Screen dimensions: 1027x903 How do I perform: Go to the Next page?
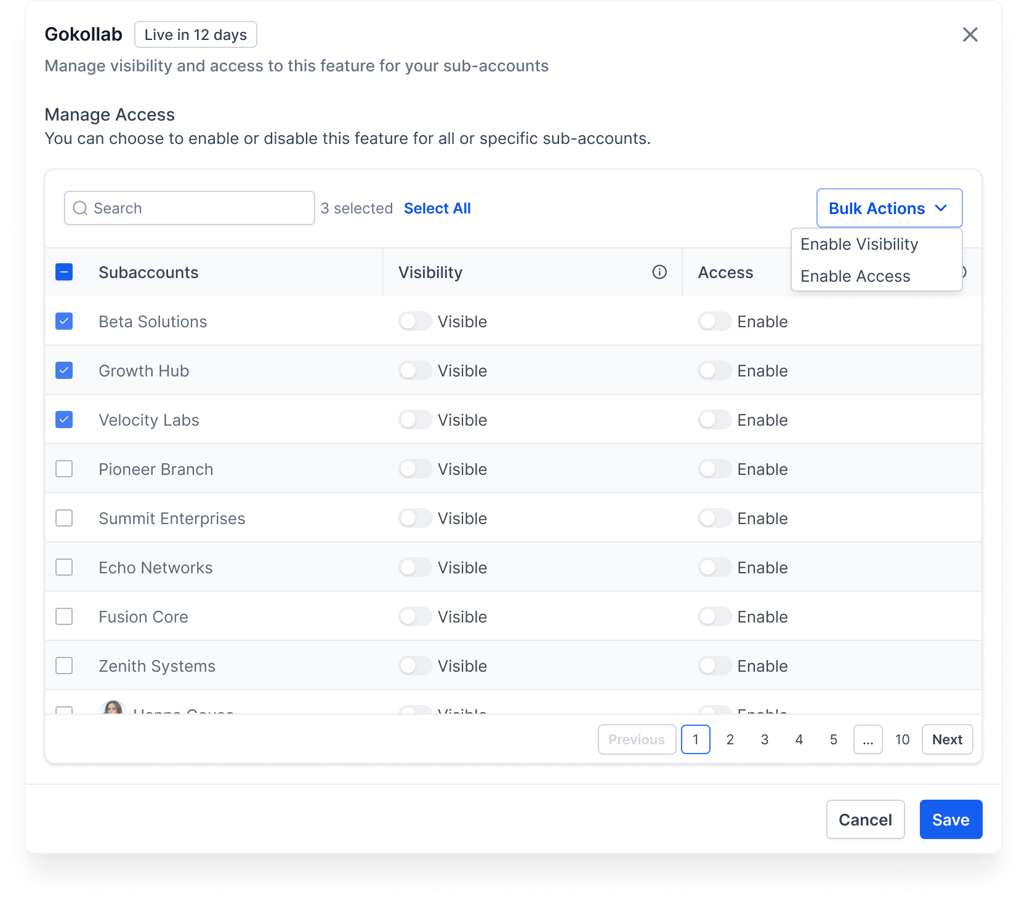click(x=947, y=739)
